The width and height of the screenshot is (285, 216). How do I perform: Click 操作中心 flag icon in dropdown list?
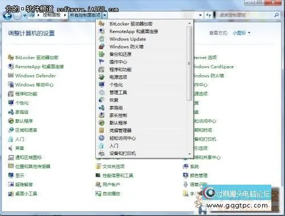coord(101,62)
